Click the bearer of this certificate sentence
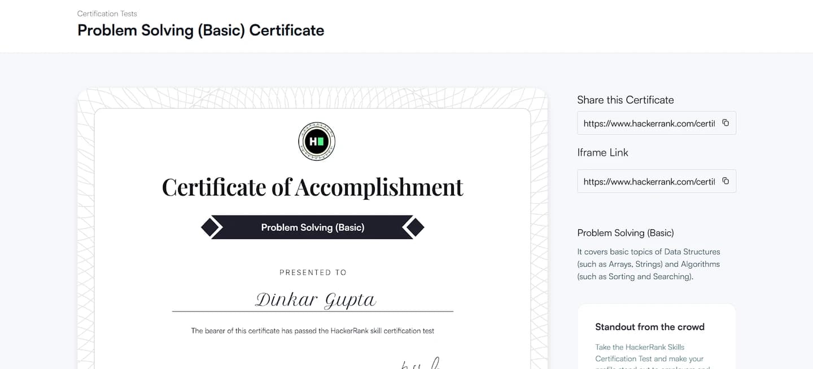The width and height of the screenshot is (813, 369). click(312, 331)
